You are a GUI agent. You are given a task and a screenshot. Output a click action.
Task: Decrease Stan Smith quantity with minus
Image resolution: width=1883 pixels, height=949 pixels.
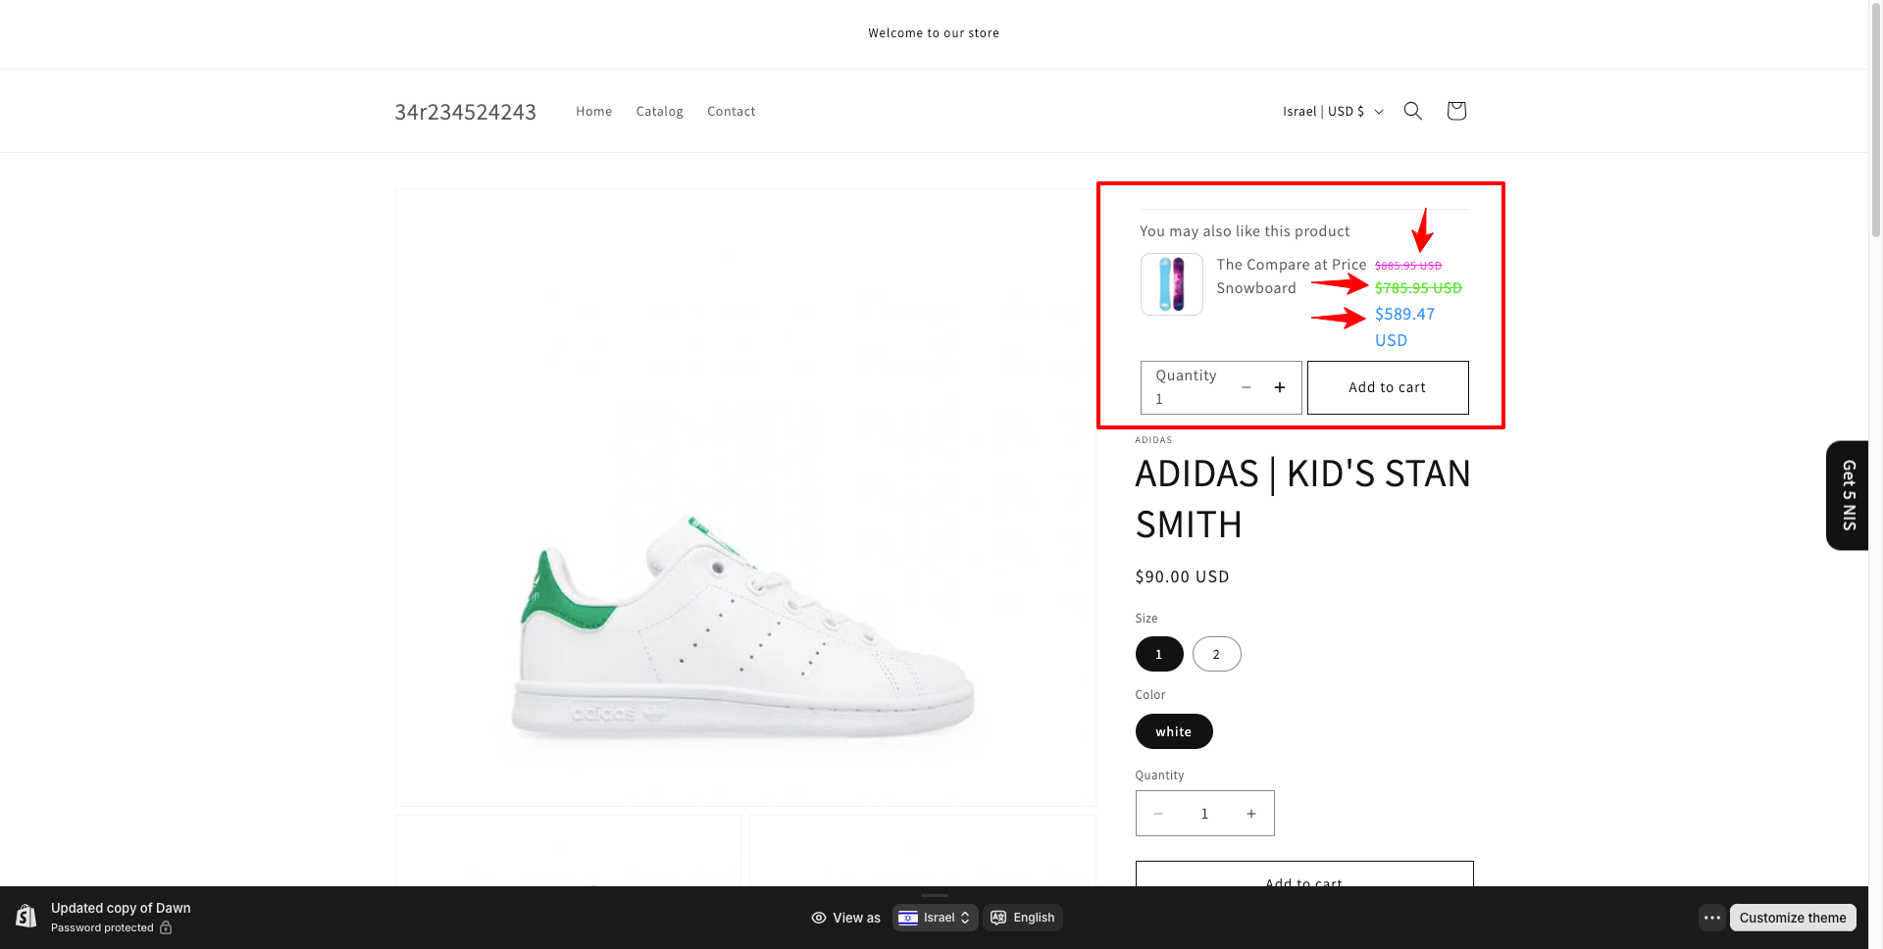click(1158, 814)
